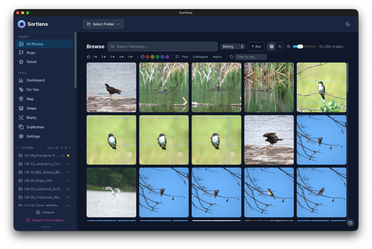Toggle the 1-star rating filter
The image size is (372, 249).
tap(95, 57)
